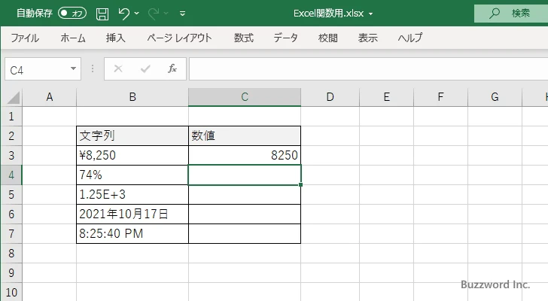
Task: Click the formula bar input area
Action: [368, 69]
